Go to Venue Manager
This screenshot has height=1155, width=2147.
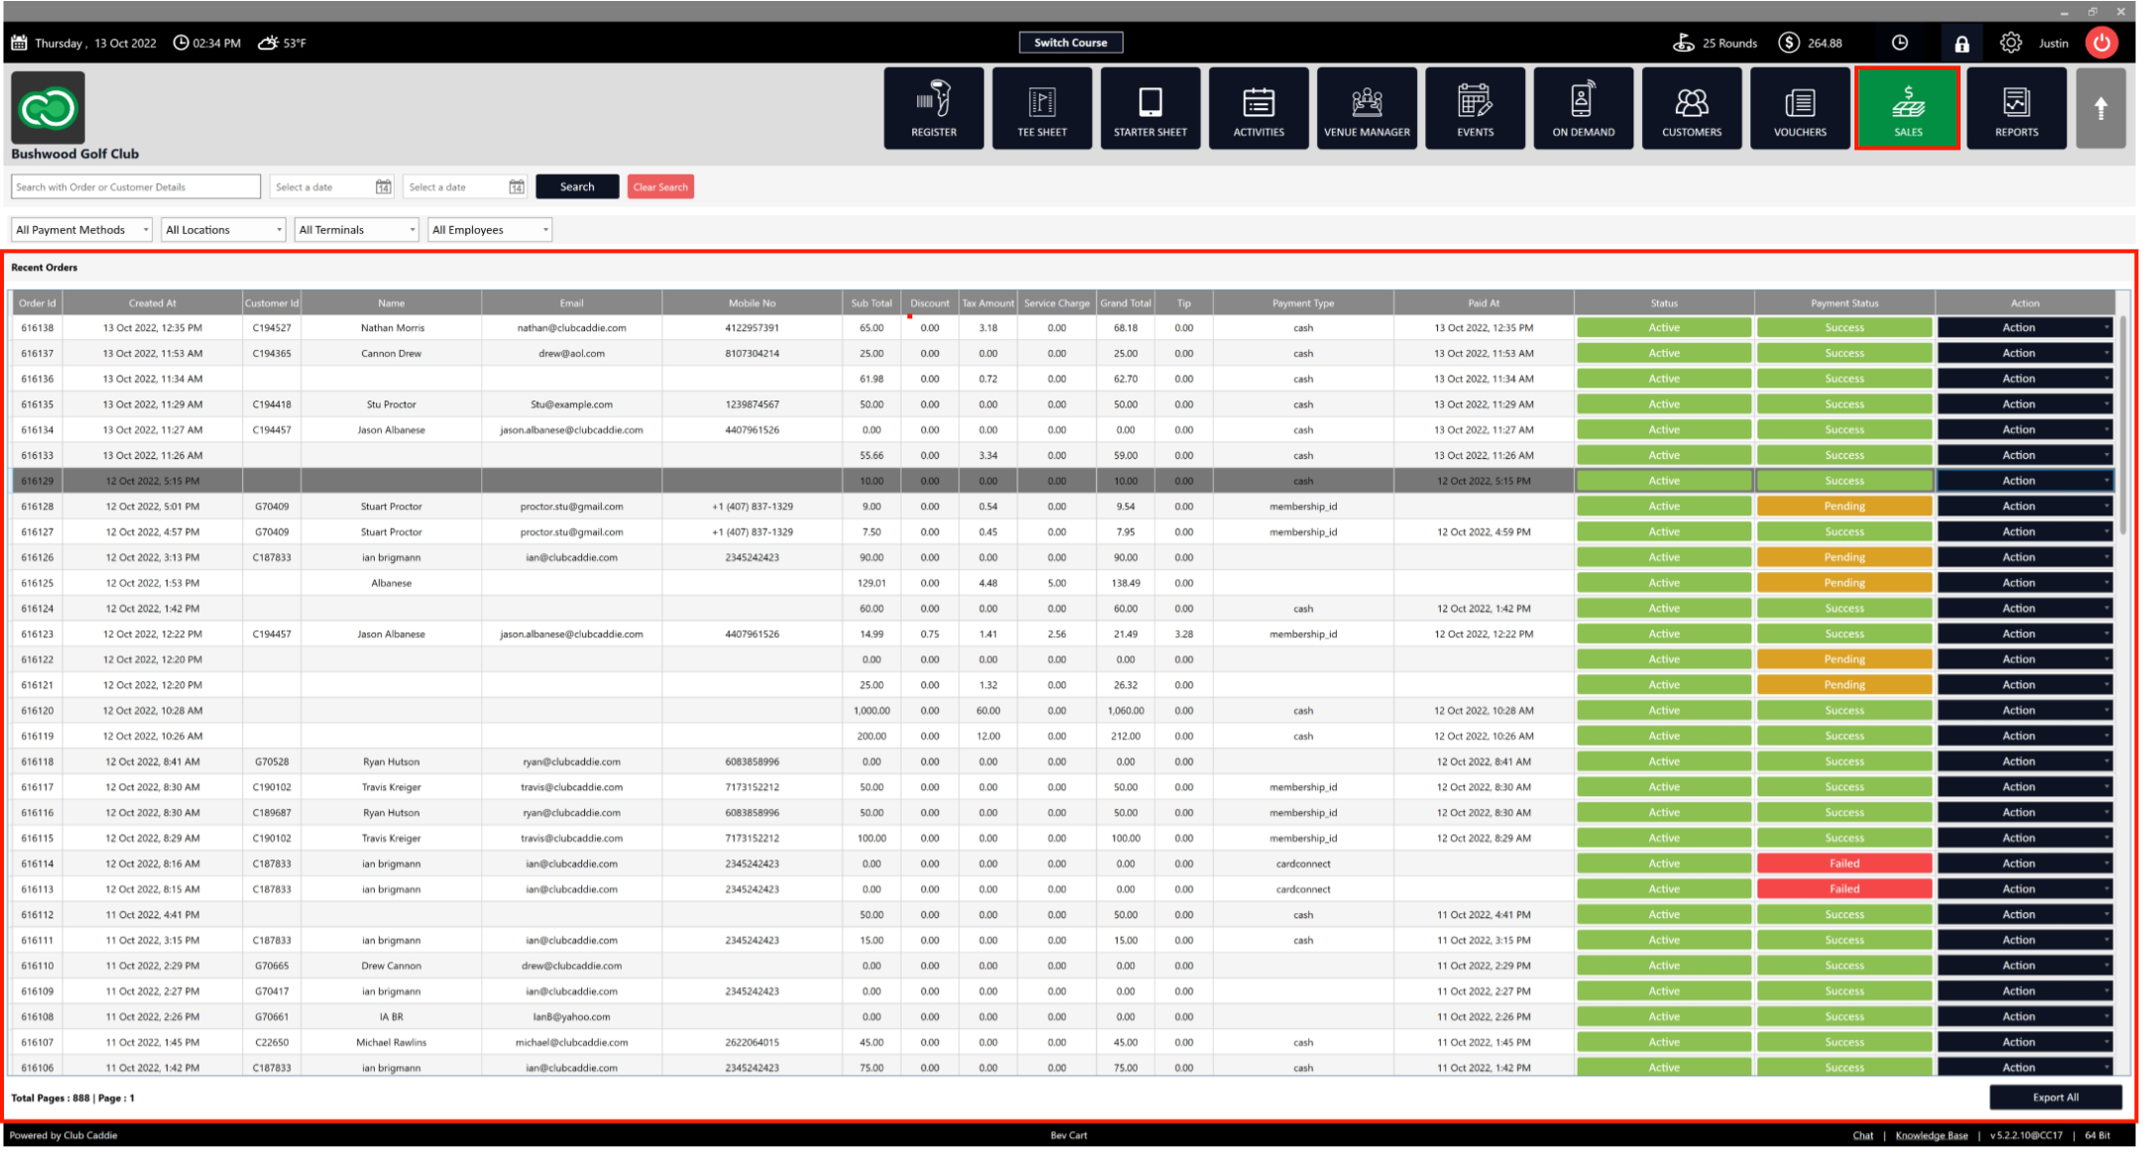1366,108
